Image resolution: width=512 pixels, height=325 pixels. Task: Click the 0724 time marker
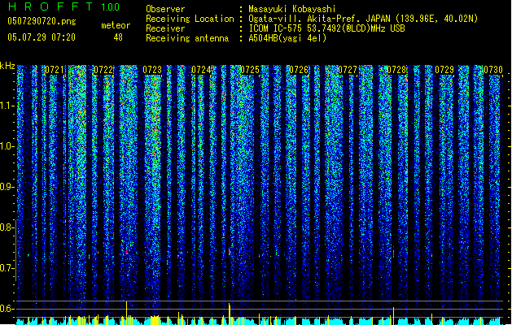pos(201,70)
